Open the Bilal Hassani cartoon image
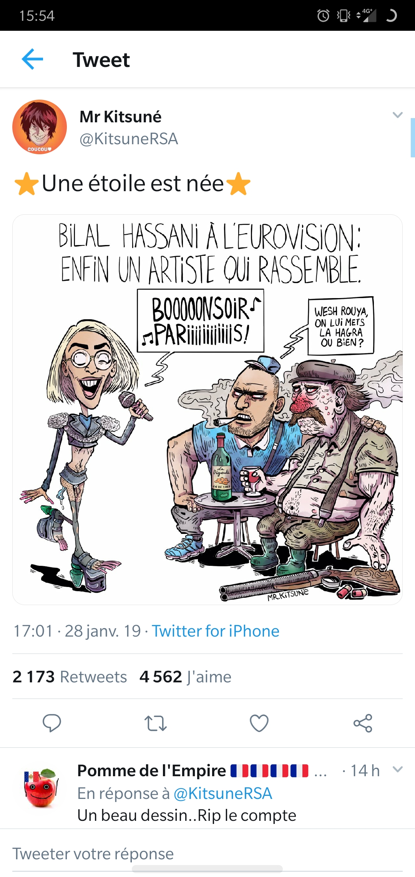This screenshot has width=415, height=877. [x=207, y=410]
